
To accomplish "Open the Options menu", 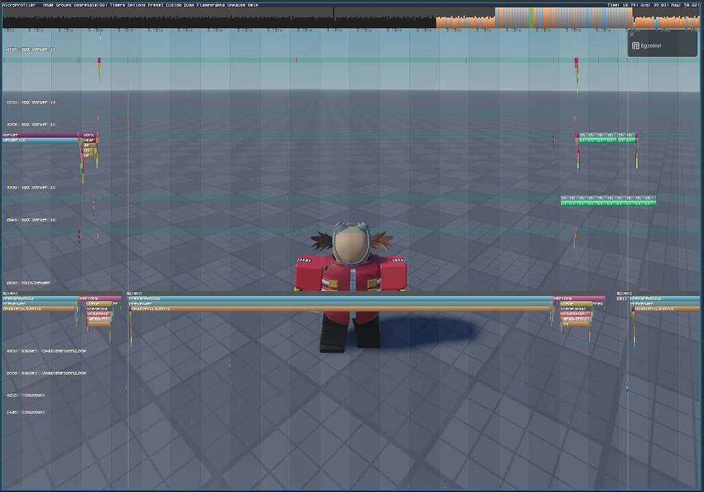I will coord(137,3).
